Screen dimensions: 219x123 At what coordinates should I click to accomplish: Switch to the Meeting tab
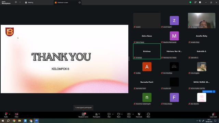click(x=29, y=2)
